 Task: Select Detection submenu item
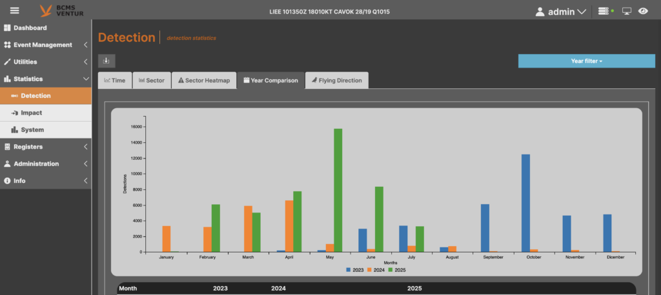pyautogui.click(x=46, y=95)
